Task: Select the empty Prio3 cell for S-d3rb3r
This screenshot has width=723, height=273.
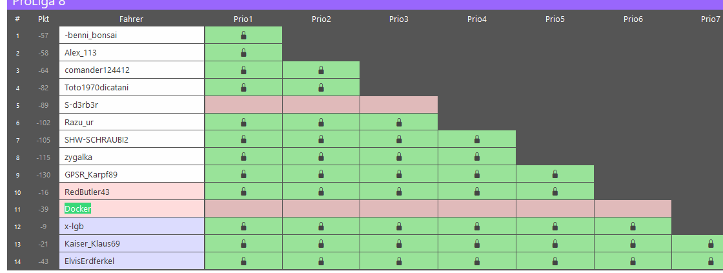Action: pyautogui.click(x=399, y=105)
